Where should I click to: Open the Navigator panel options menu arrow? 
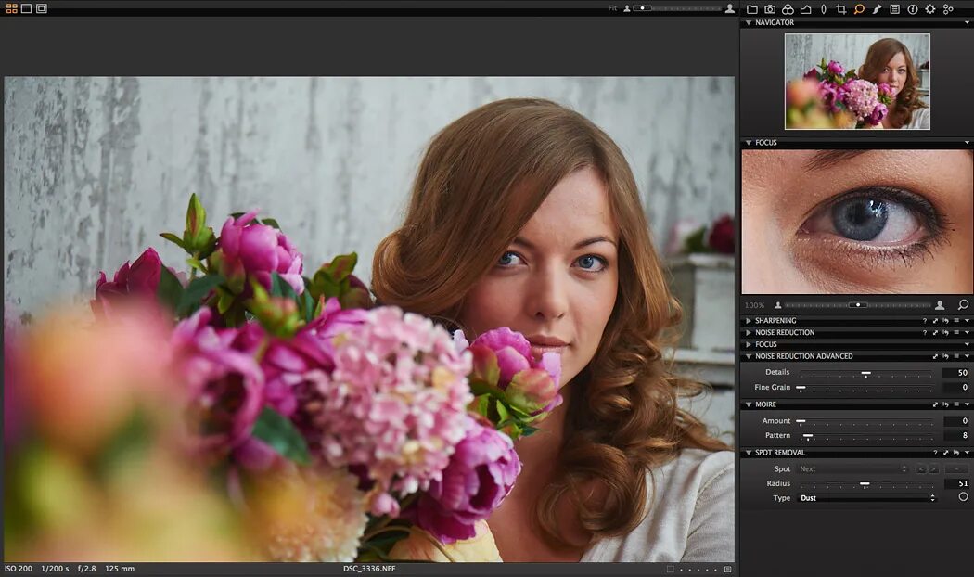pos(967,23)
